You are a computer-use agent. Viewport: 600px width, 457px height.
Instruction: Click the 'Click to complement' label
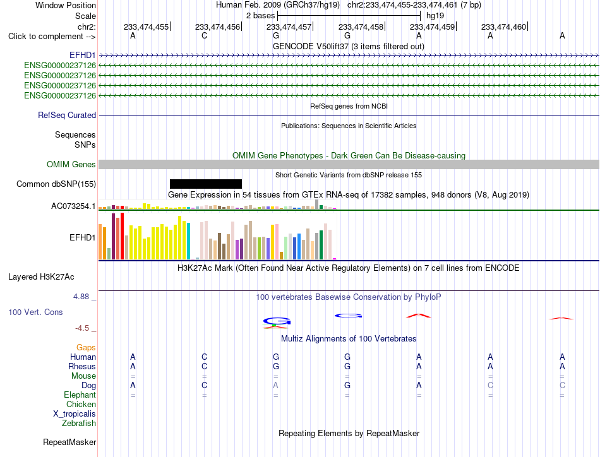click(52, 37)
